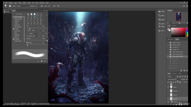The image size is (191, 107).
Task: Open the search icon at top right
Action: (x=184, y=6)
